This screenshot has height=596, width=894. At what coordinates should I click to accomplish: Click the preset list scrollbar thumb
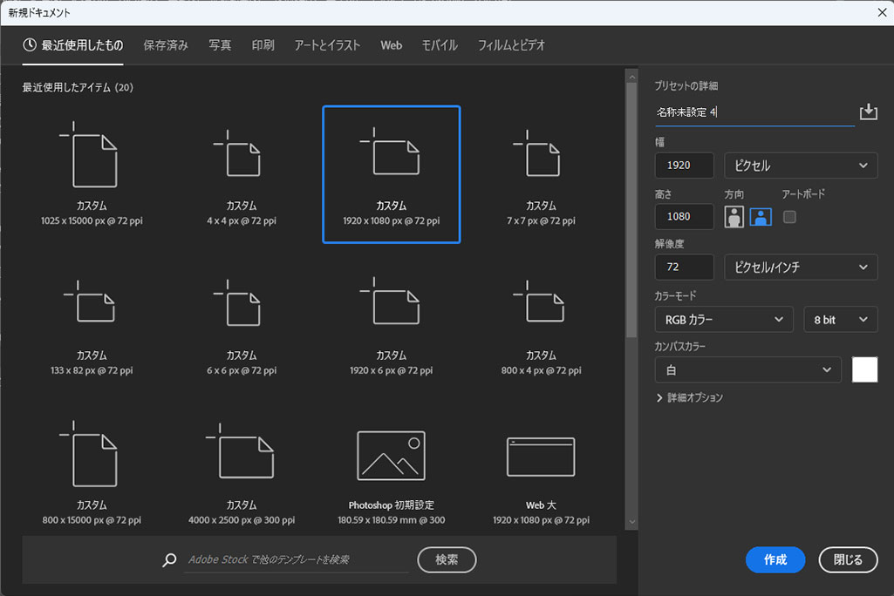(x=631, y=211)
